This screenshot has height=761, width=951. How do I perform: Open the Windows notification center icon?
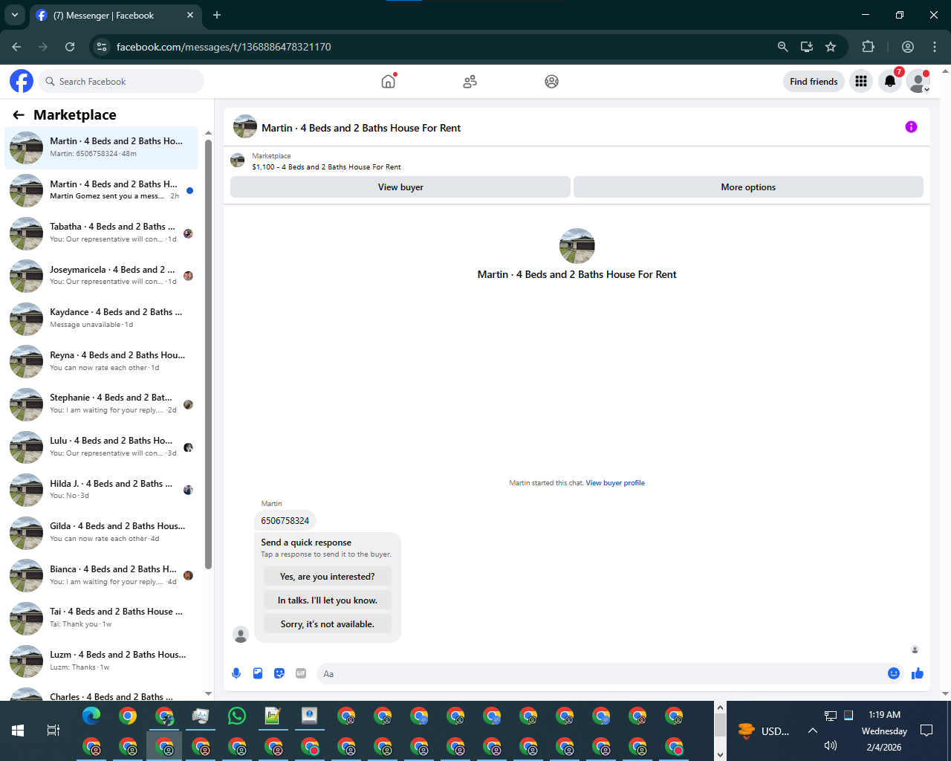pyautogui.click(x=926, y=731)
